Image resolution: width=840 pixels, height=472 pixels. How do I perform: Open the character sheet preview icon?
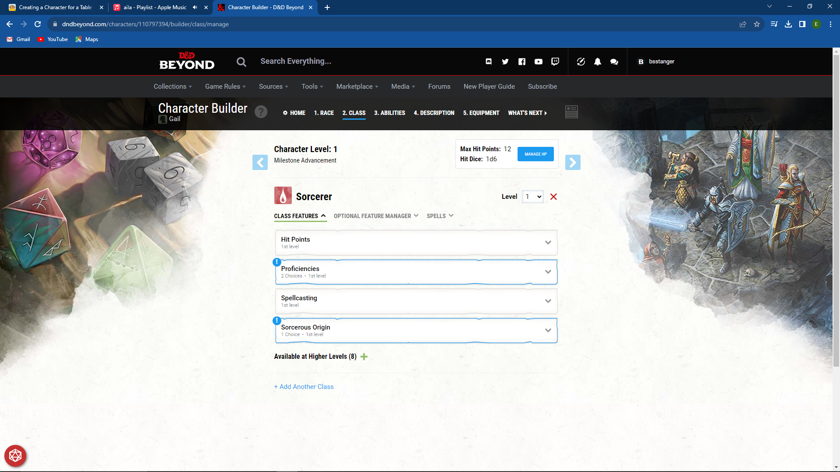[571, 112]
